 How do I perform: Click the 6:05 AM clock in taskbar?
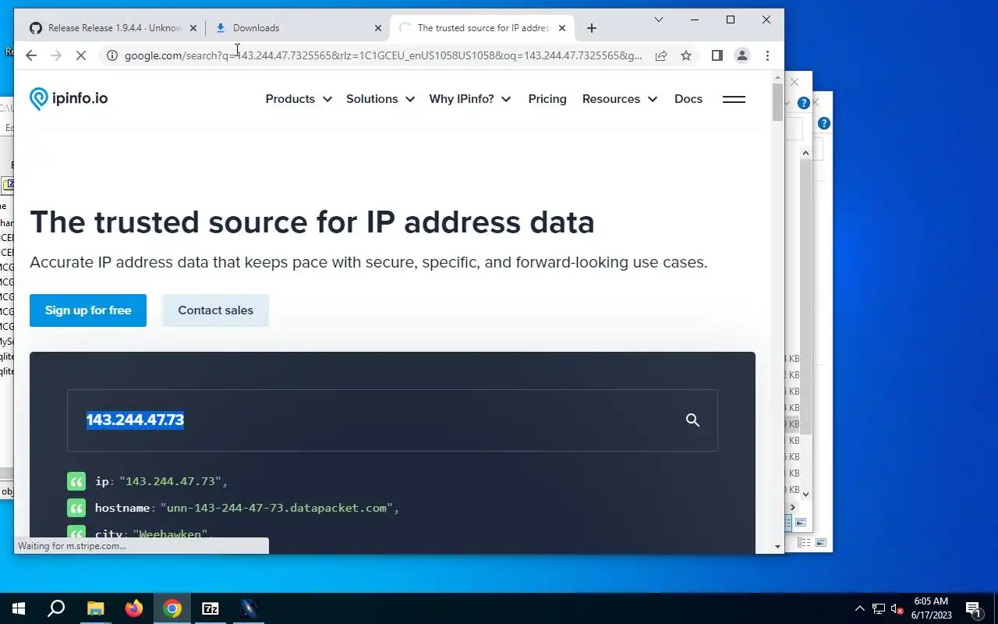click(x=931, y=601)
